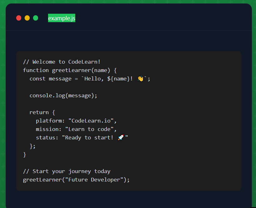Click the "// Welcome to CodeLearn!" comment
Screen dimensions: 256x208
point(62,62)
